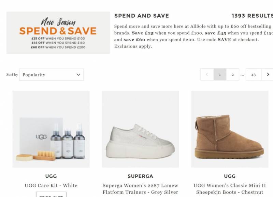Click the Sort by dropdown chevron

coord(78,75)
